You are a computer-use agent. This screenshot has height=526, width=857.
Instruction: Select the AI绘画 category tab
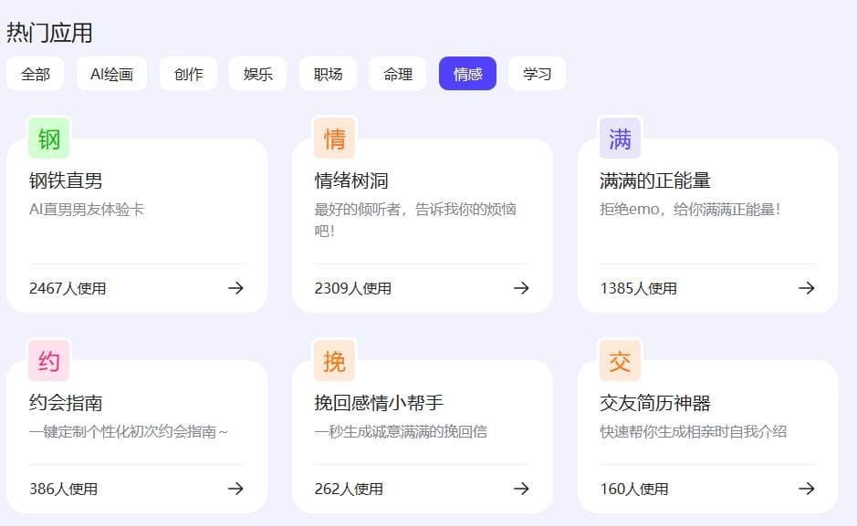click(111, 74)
